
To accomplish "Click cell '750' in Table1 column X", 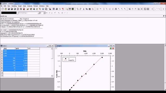I will pos(9,58).
